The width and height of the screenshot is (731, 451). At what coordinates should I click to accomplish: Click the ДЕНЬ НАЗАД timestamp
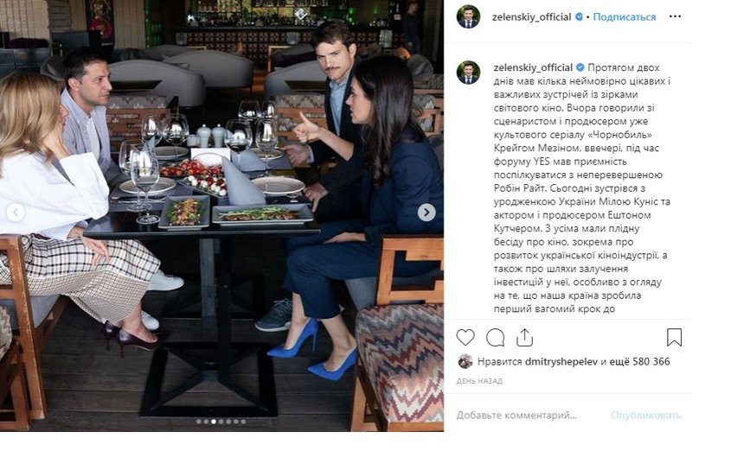coord(479,381)
